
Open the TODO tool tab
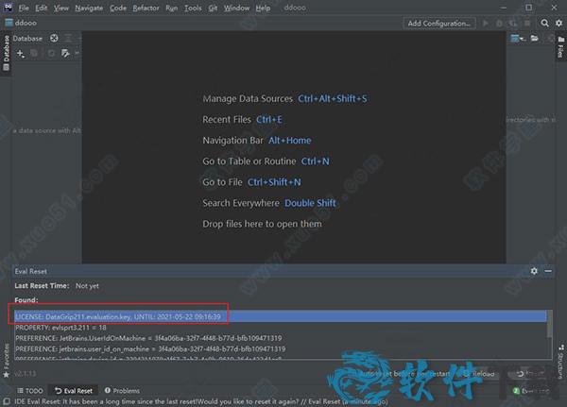[x=29, y=390]
